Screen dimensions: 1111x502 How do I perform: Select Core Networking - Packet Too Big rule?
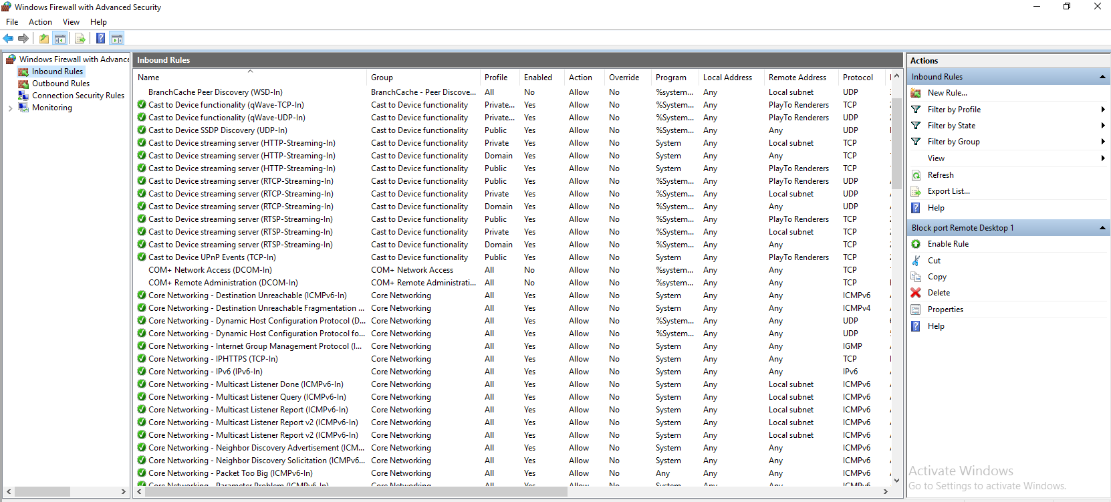[x=231, y=473]
